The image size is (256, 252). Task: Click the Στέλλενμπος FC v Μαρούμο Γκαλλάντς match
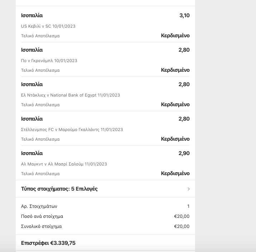72,130
